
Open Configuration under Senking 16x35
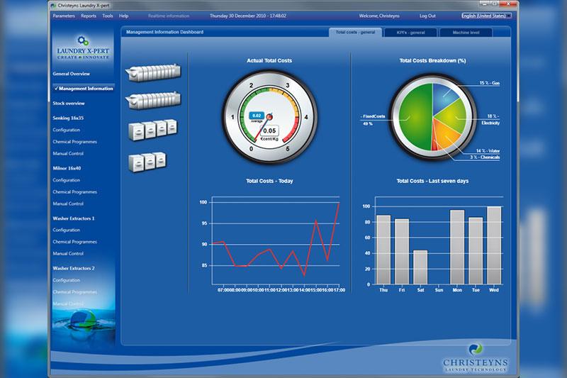(x=67, y=130)
